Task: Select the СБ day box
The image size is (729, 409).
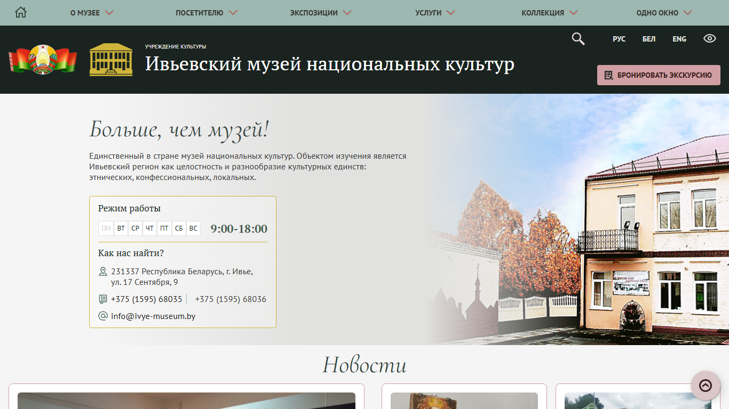Action: pyautogui.click(x=179, y=228)
